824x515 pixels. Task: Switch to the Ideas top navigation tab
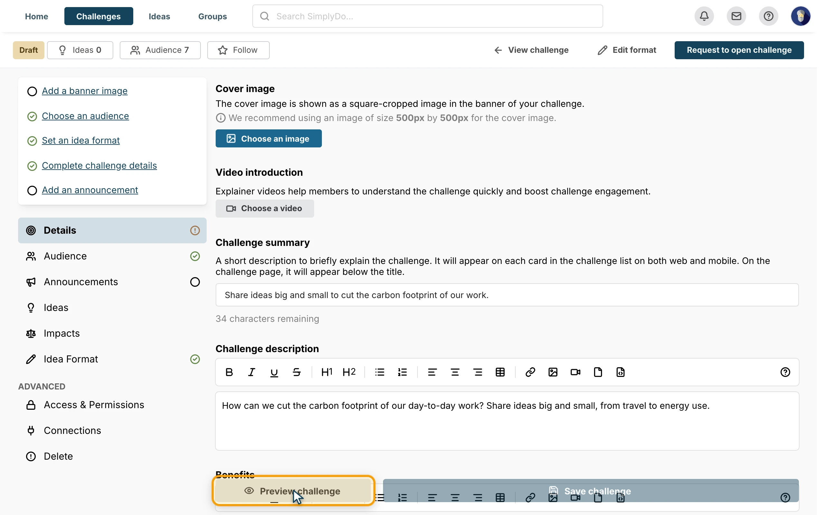click(x=159, y=16)
